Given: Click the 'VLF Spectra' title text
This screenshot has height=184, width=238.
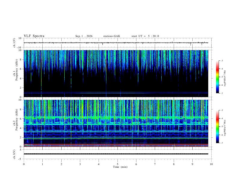Looking at the screenshot, I should pos(34,36).
